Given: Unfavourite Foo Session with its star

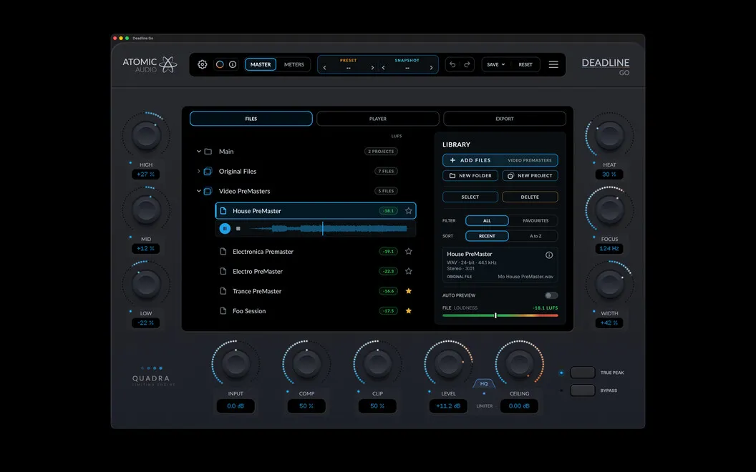Looking at the screenshot, I should (x=408, y=310).
